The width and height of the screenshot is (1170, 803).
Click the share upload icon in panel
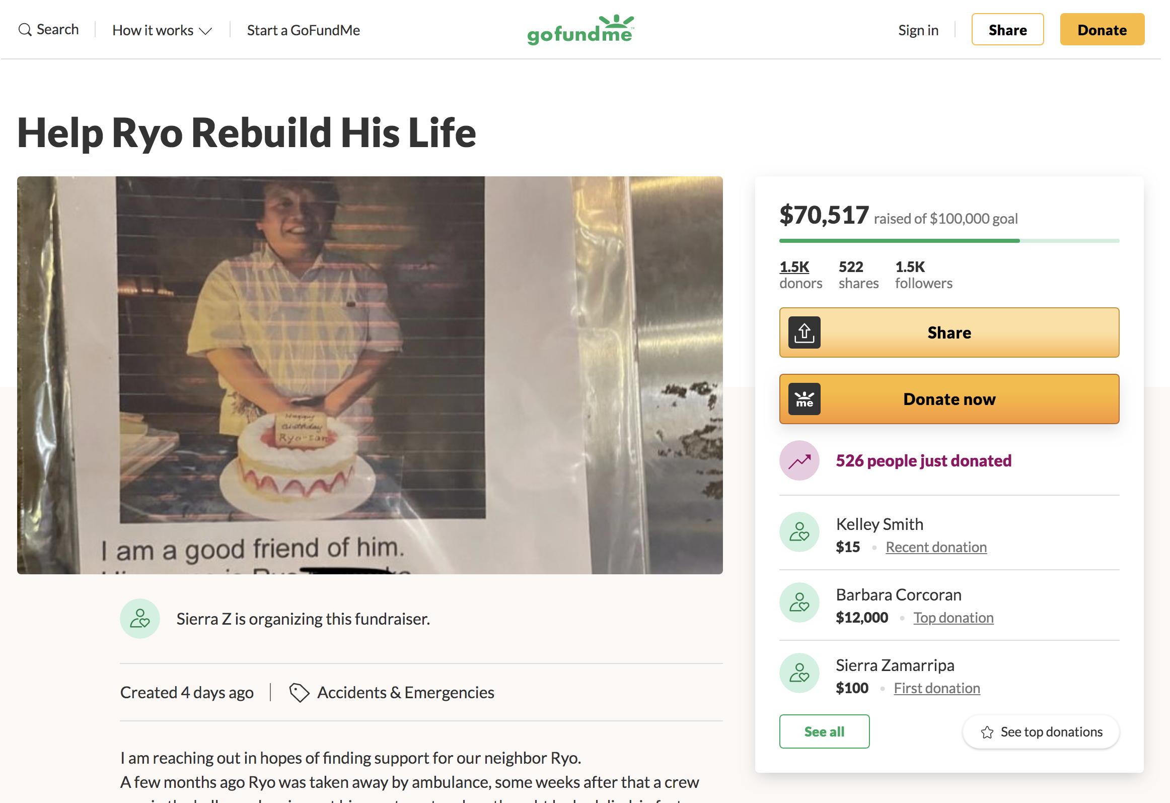804,332
